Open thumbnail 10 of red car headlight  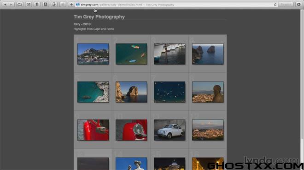point(131,130)
